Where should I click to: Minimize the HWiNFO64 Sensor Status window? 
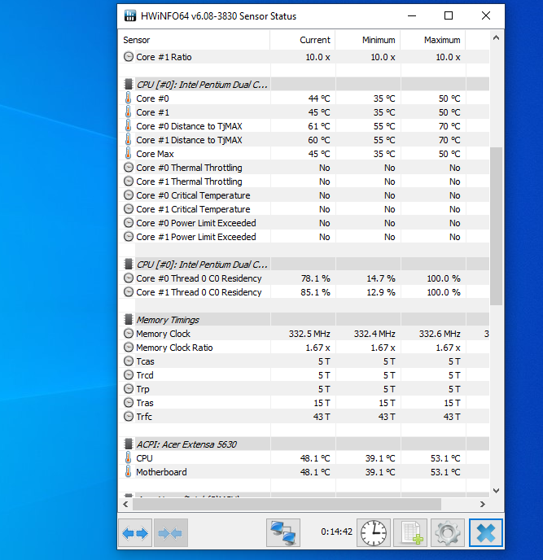point(412,15)
